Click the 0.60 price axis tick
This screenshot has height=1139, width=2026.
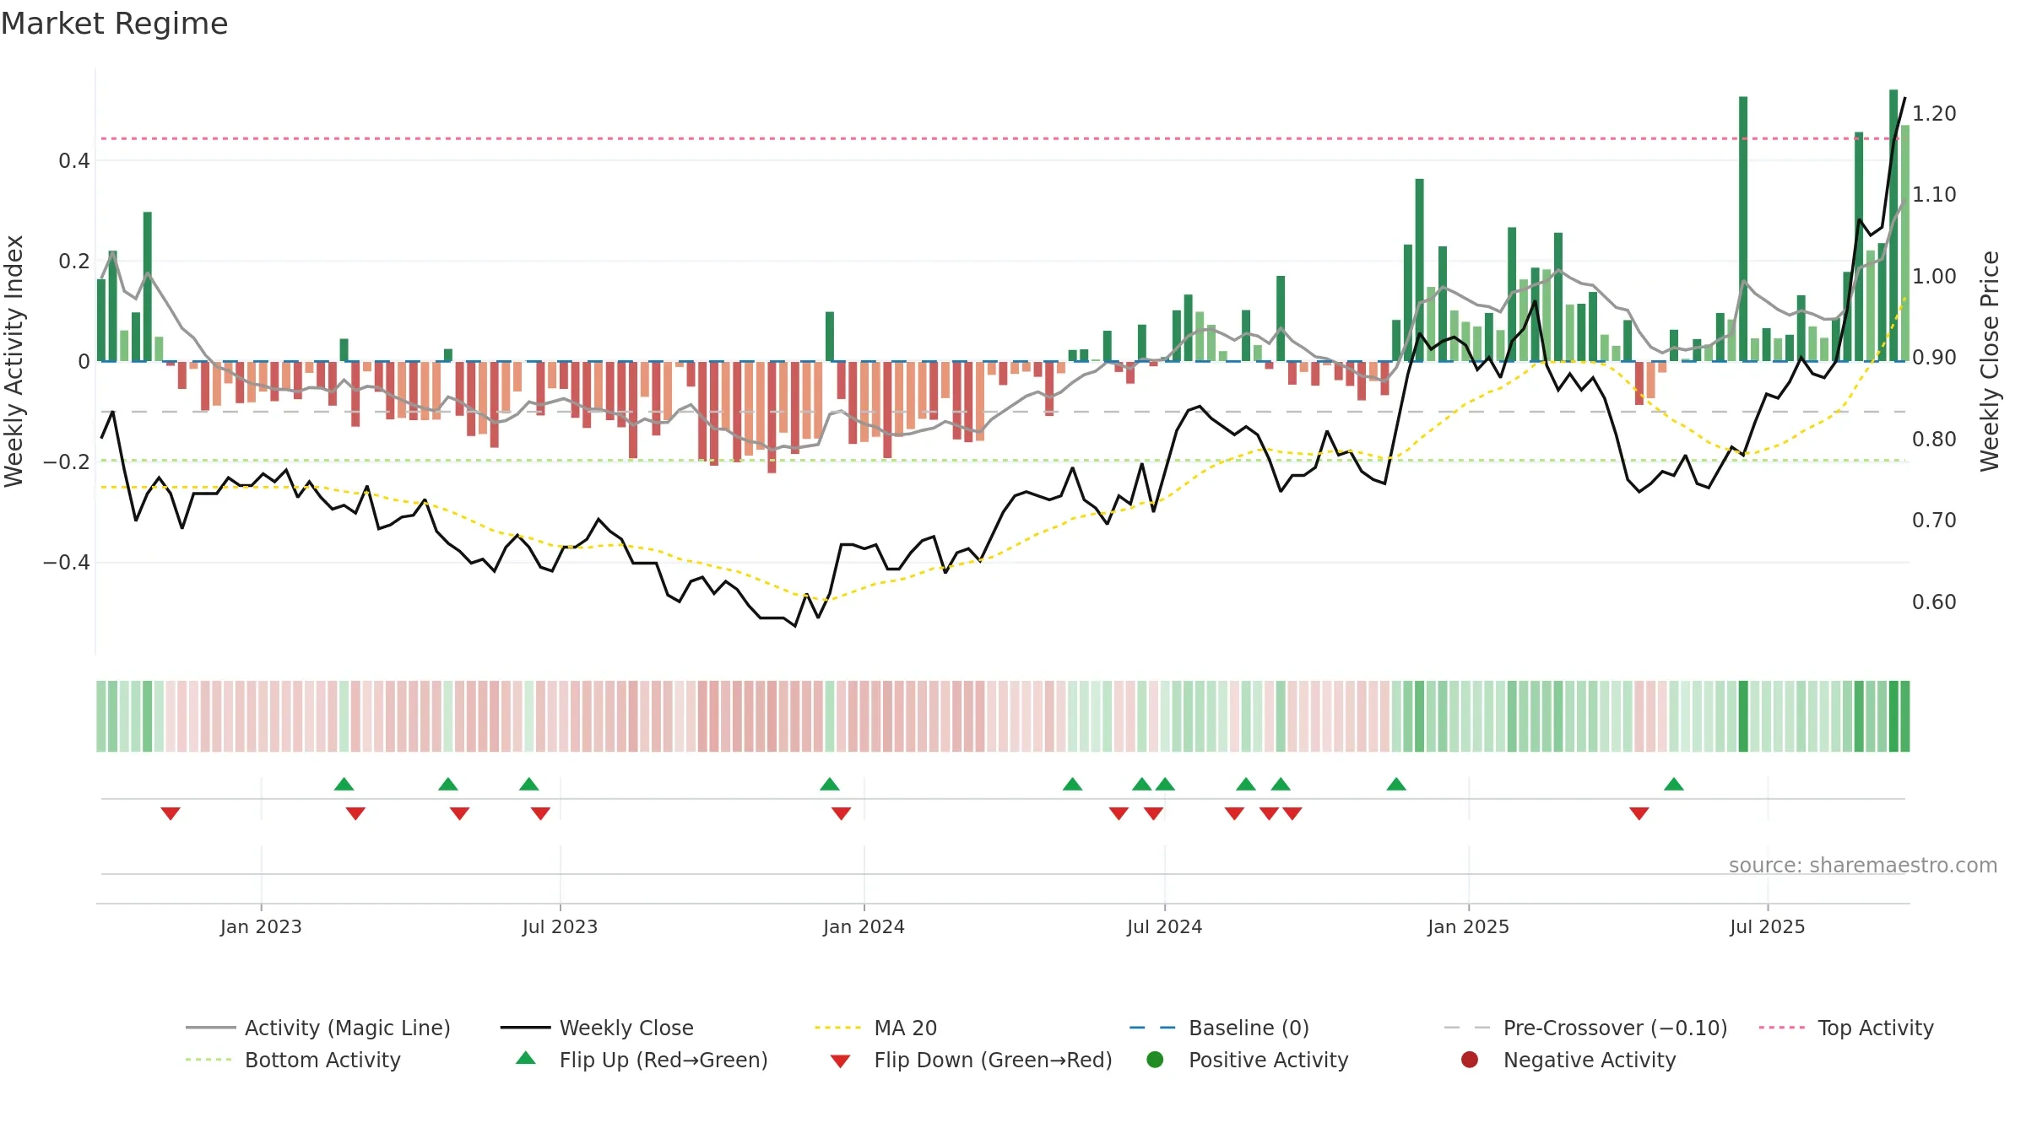point(1934,602)
